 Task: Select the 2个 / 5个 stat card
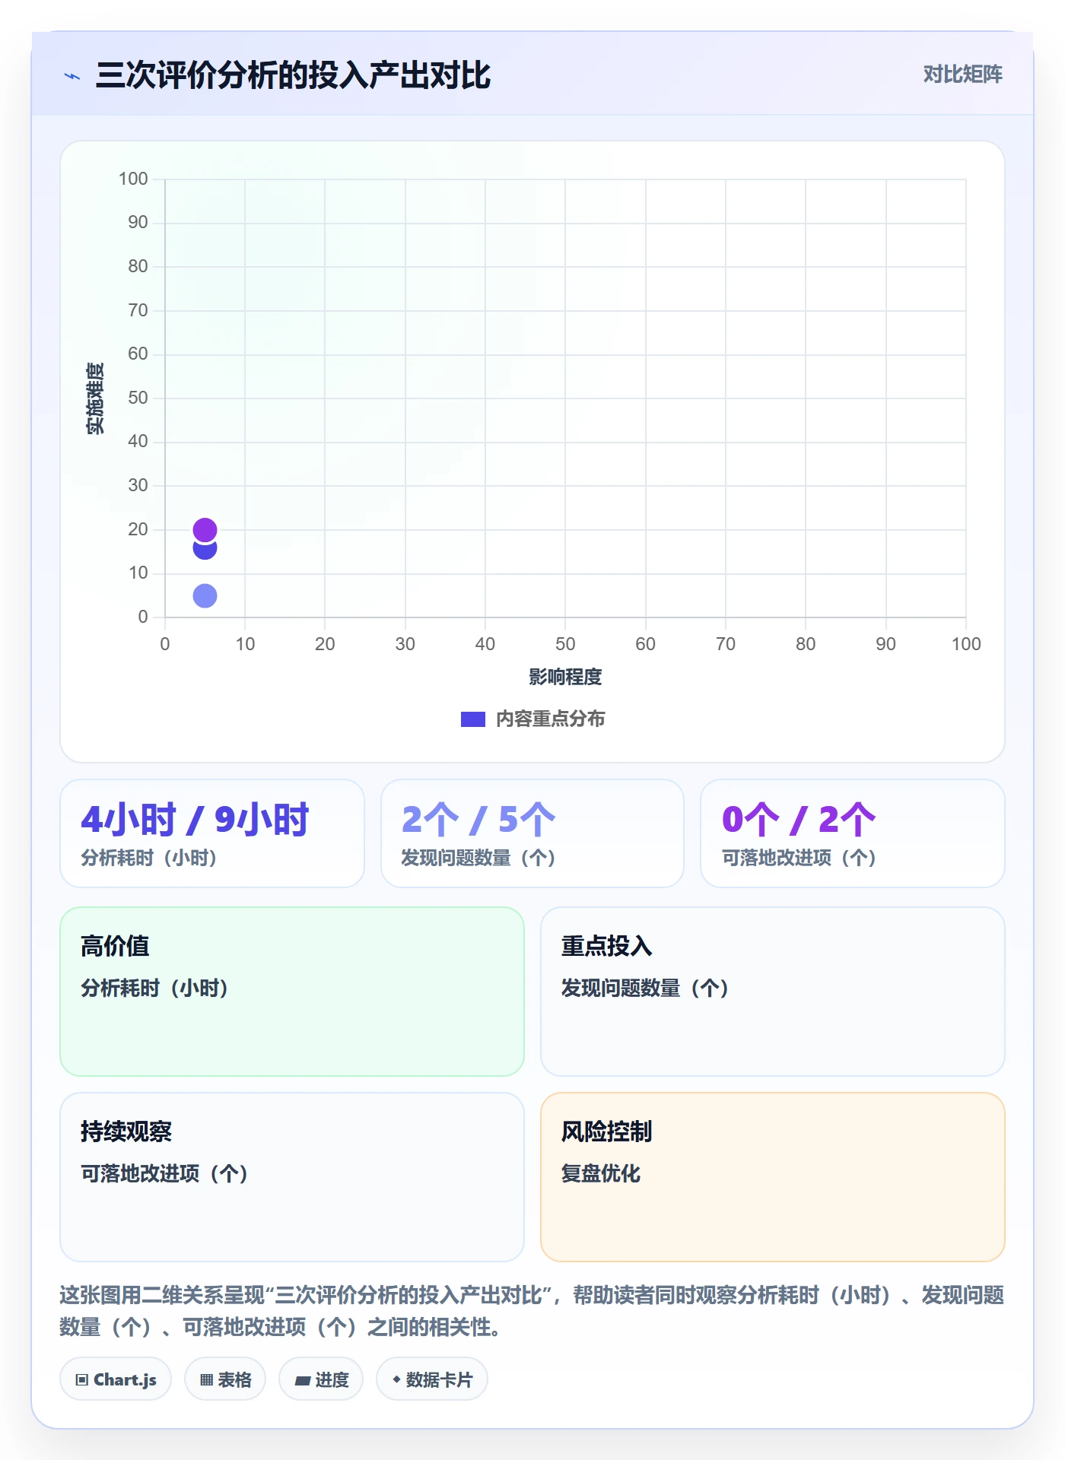pos(532,833)
